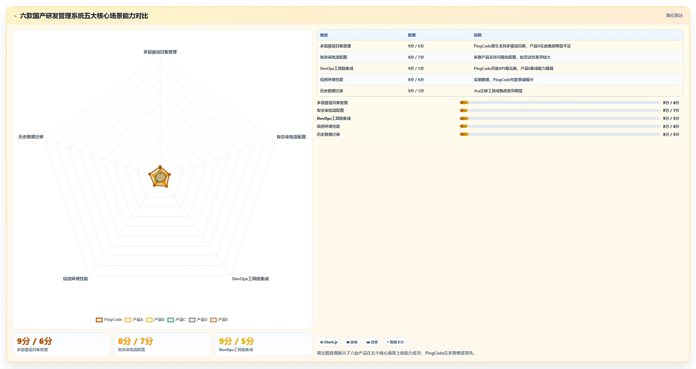696x369 pixels.
Task: Click the small icon left of the page title
Action: 15,16
